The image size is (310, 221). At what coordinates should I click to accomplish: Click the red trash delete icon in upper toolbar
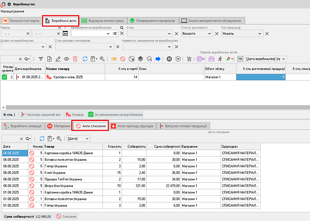[75, 59]
